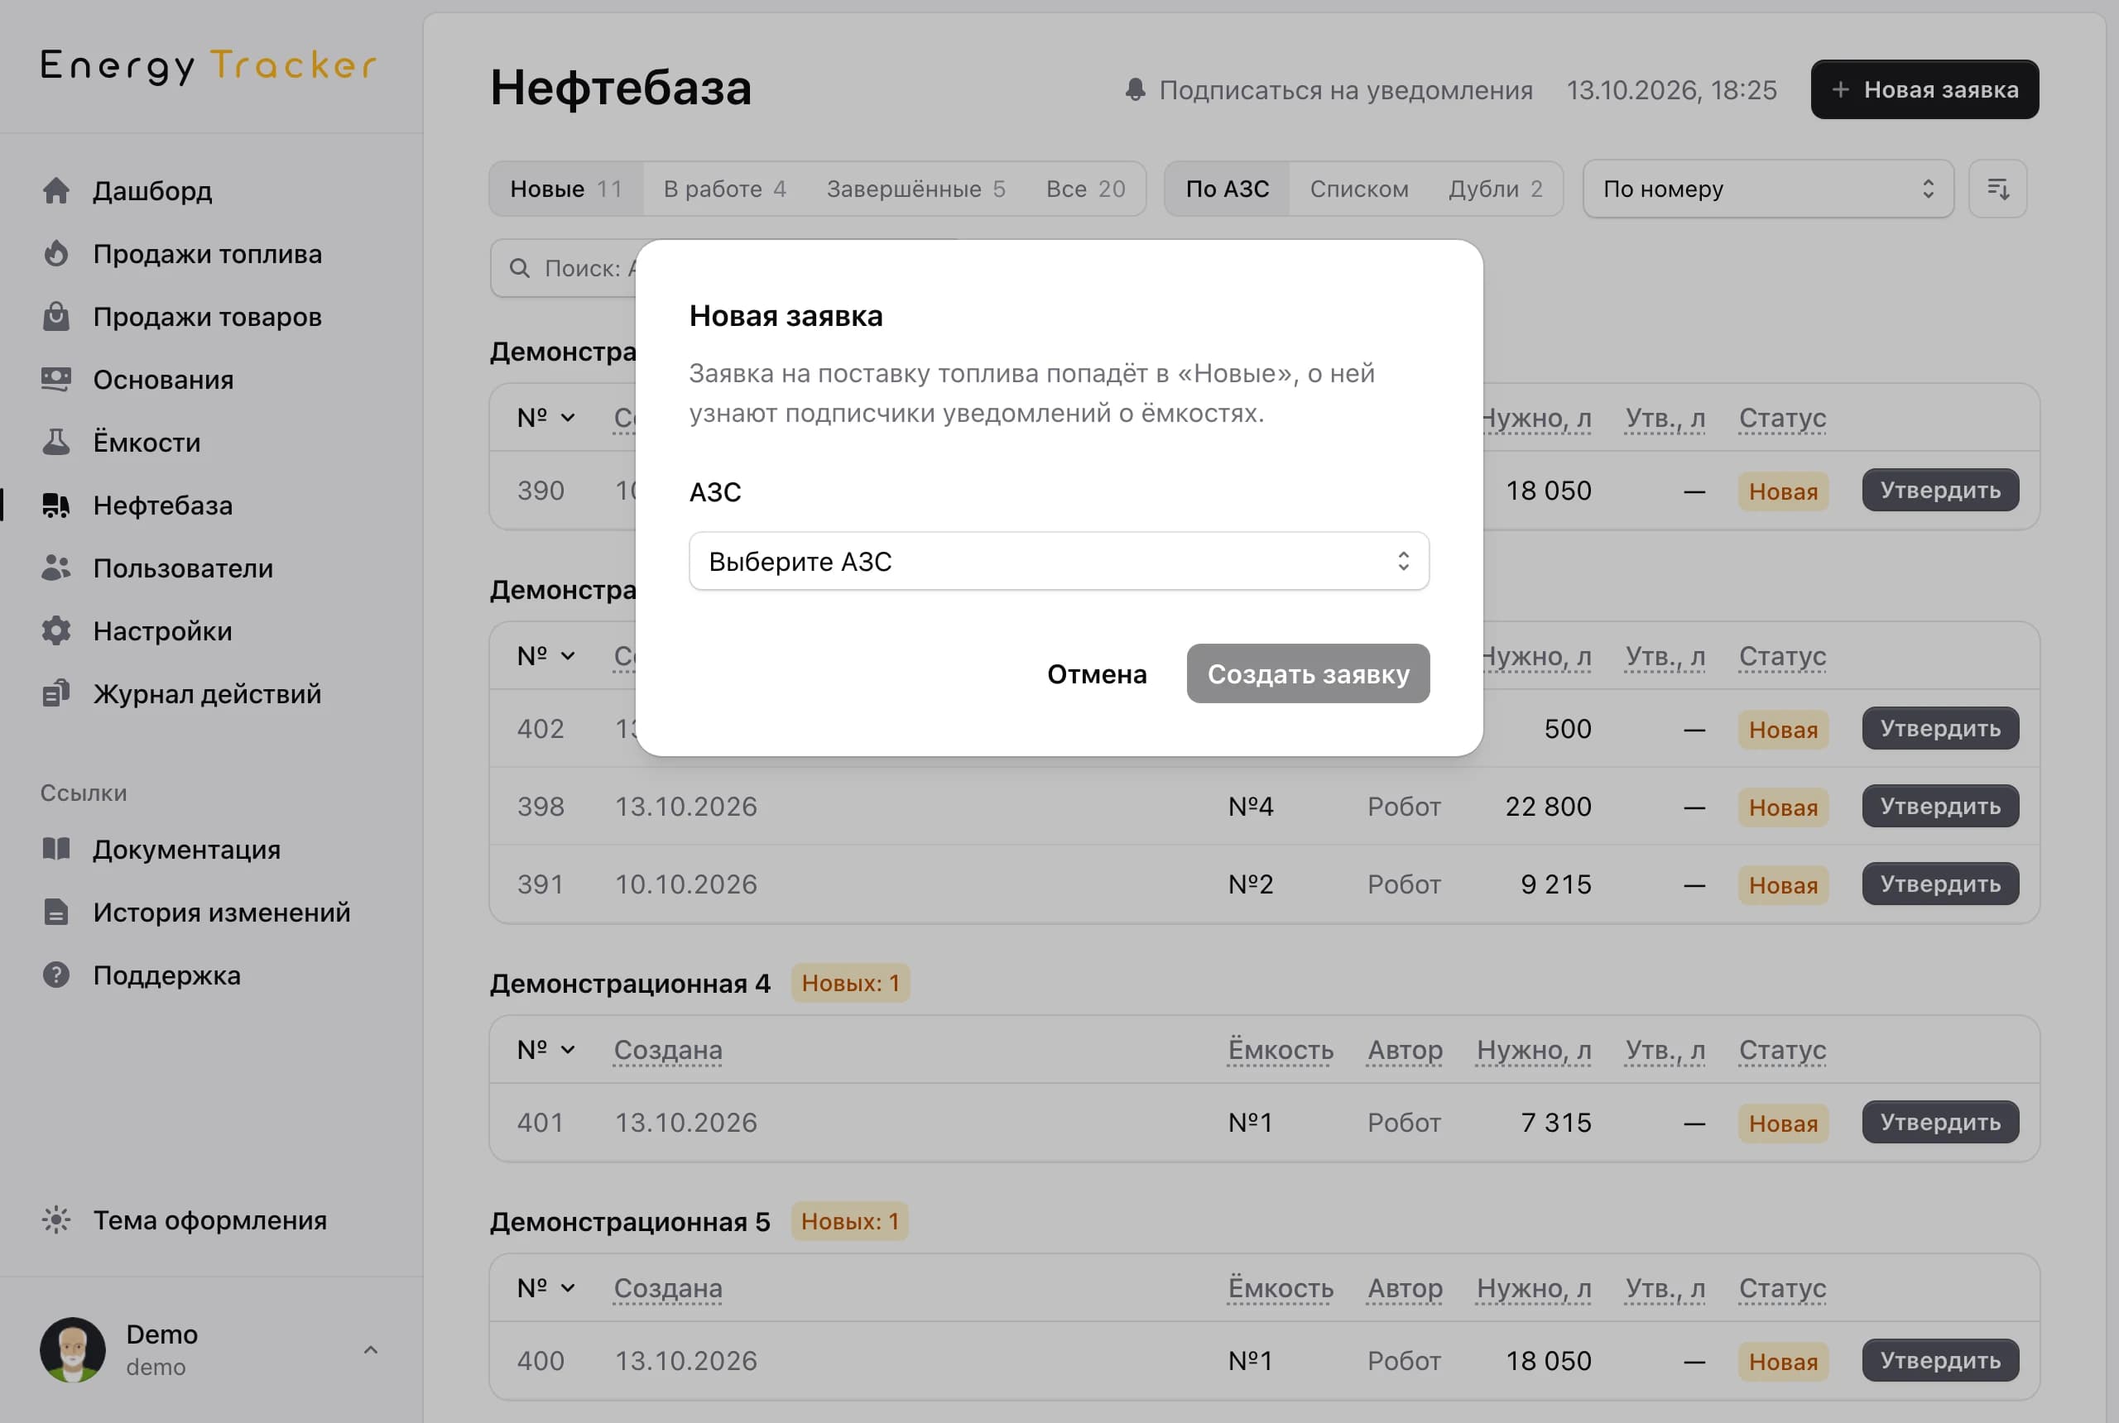Open the Выберите АЗС dropdown
Viewport: 2119px width, 1423px height.
[x=1059, y=561]
